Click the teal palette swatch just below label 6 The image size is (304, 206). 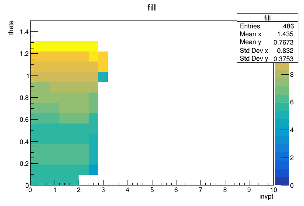point(282,107)
